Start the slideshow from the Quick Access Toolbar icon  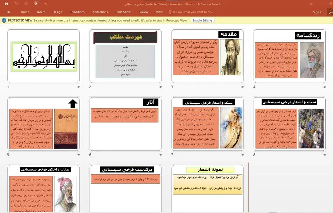coord(35,3)
